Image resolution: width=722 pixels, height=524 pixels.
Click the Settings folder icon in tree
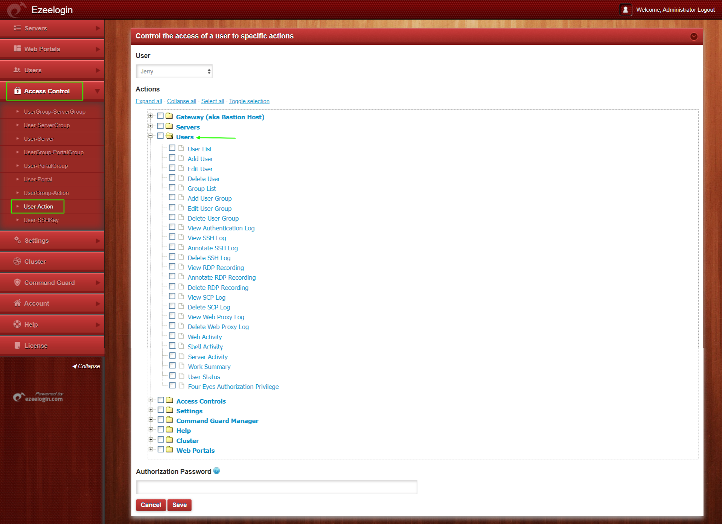(x=169, y=410)
